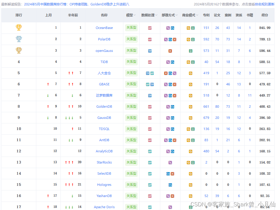The width and height of the screenshot is (280, 210).
Task: Click the 论文 column header
Action: (x=217, y=15)
